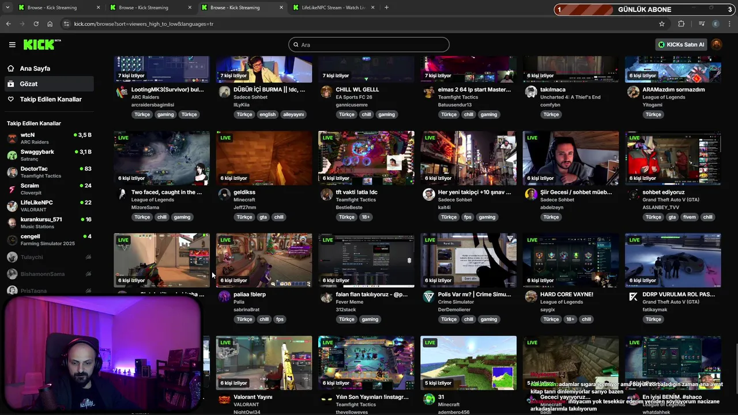
Task: Open kurankursu_571 channel in followed list
Action: coord(49,222)
